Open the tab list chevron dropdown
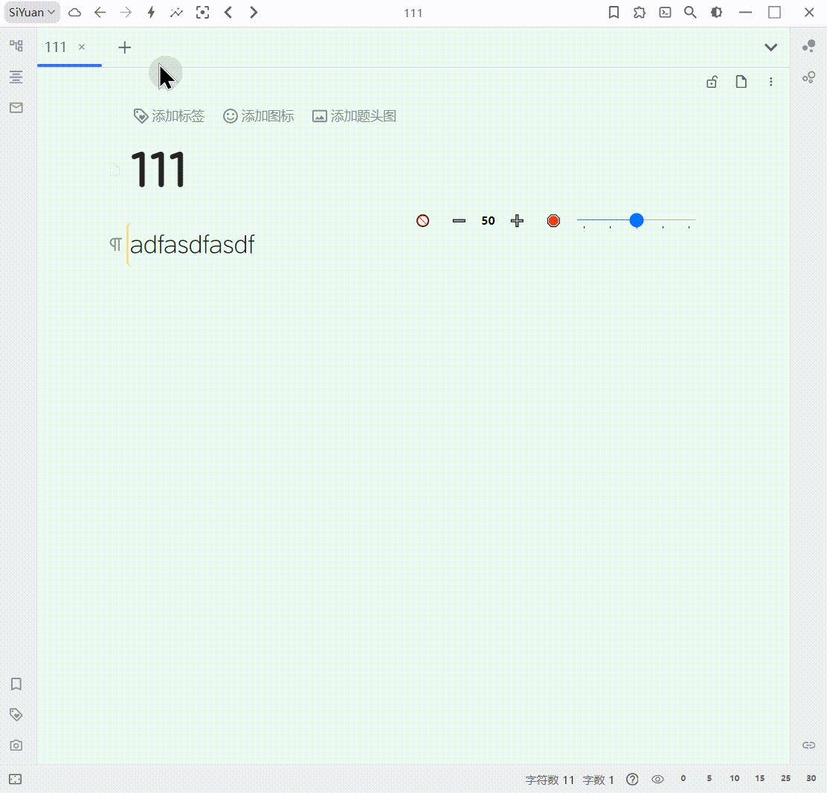Image resolution: width=827 pixels, height=793 pixels. tap(771, 46)
